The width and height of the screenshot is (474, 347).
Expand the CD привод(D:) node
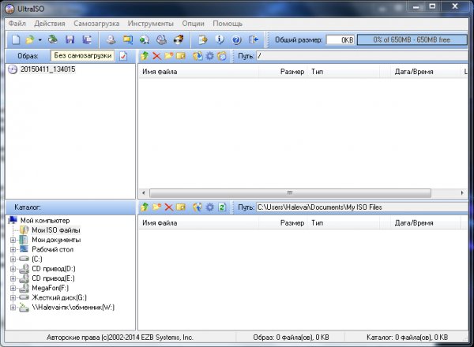[13, 269]
